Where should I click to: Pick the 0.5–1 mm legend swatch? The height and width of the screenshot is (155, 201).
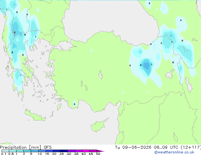click(x=13, y=151)
